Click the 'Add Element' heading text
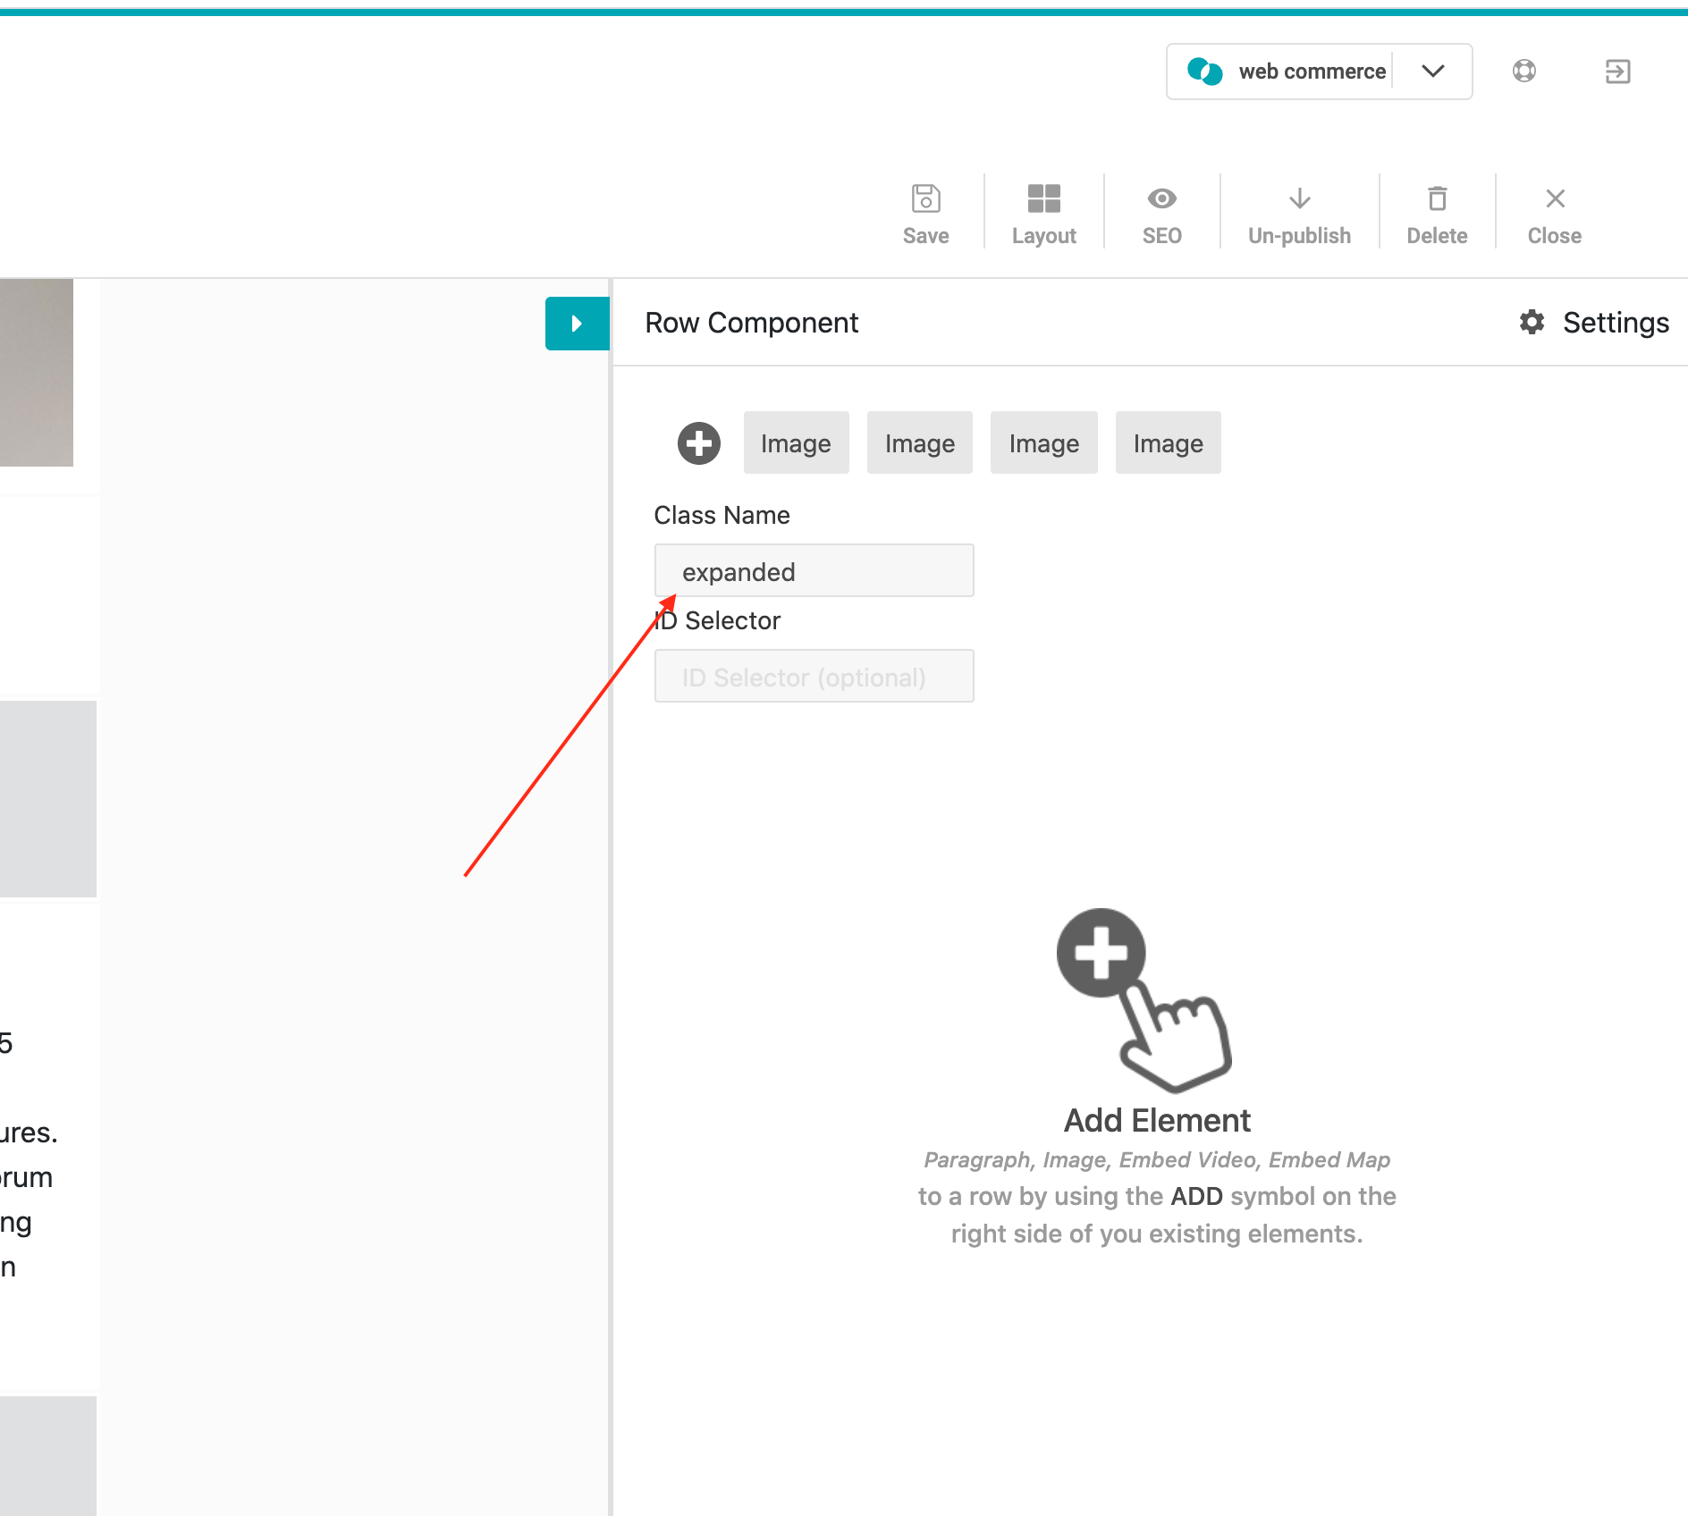The image size is (1688, 1516). tap(1157, 1120)
